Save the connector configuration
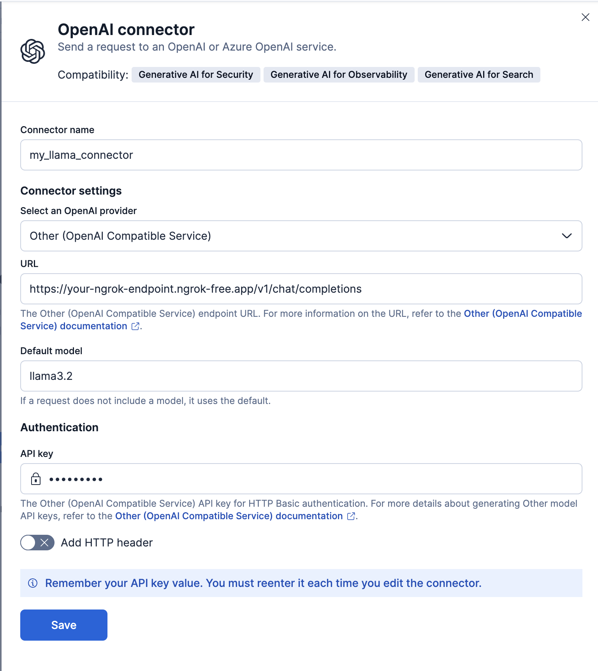The height and width of the screenshot is (671, 598). [x=64, y=625]
